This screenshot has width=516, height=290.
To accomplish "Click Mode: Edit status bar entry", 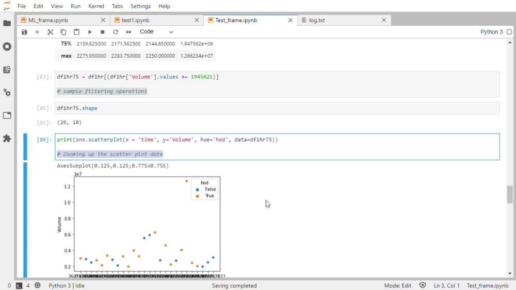I will click(397, 286).
